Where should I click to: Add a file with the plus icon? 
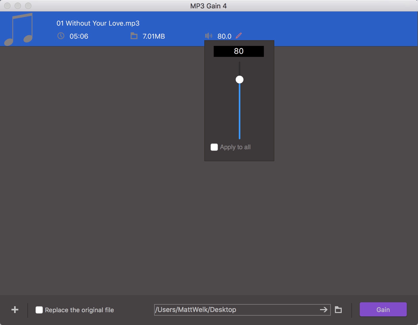15,310
